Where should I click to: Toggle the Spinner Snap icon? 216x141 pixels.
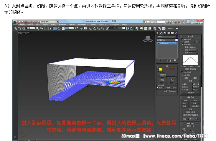click(x=103, y=28)
